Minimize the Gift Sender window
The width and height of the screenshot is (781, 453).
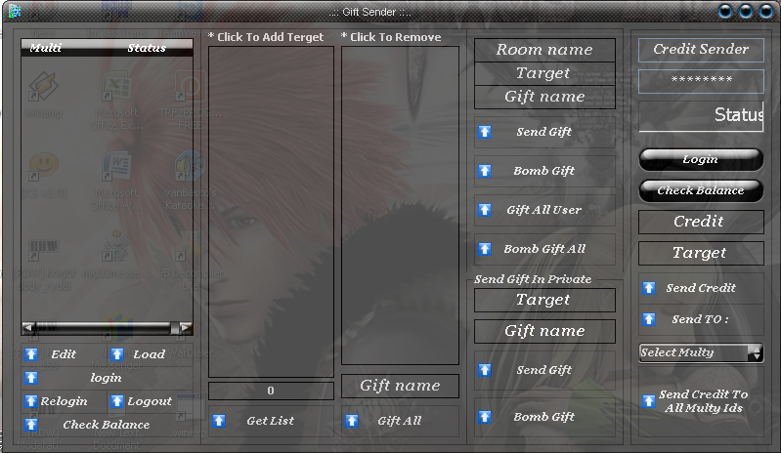tap(725, 11)
